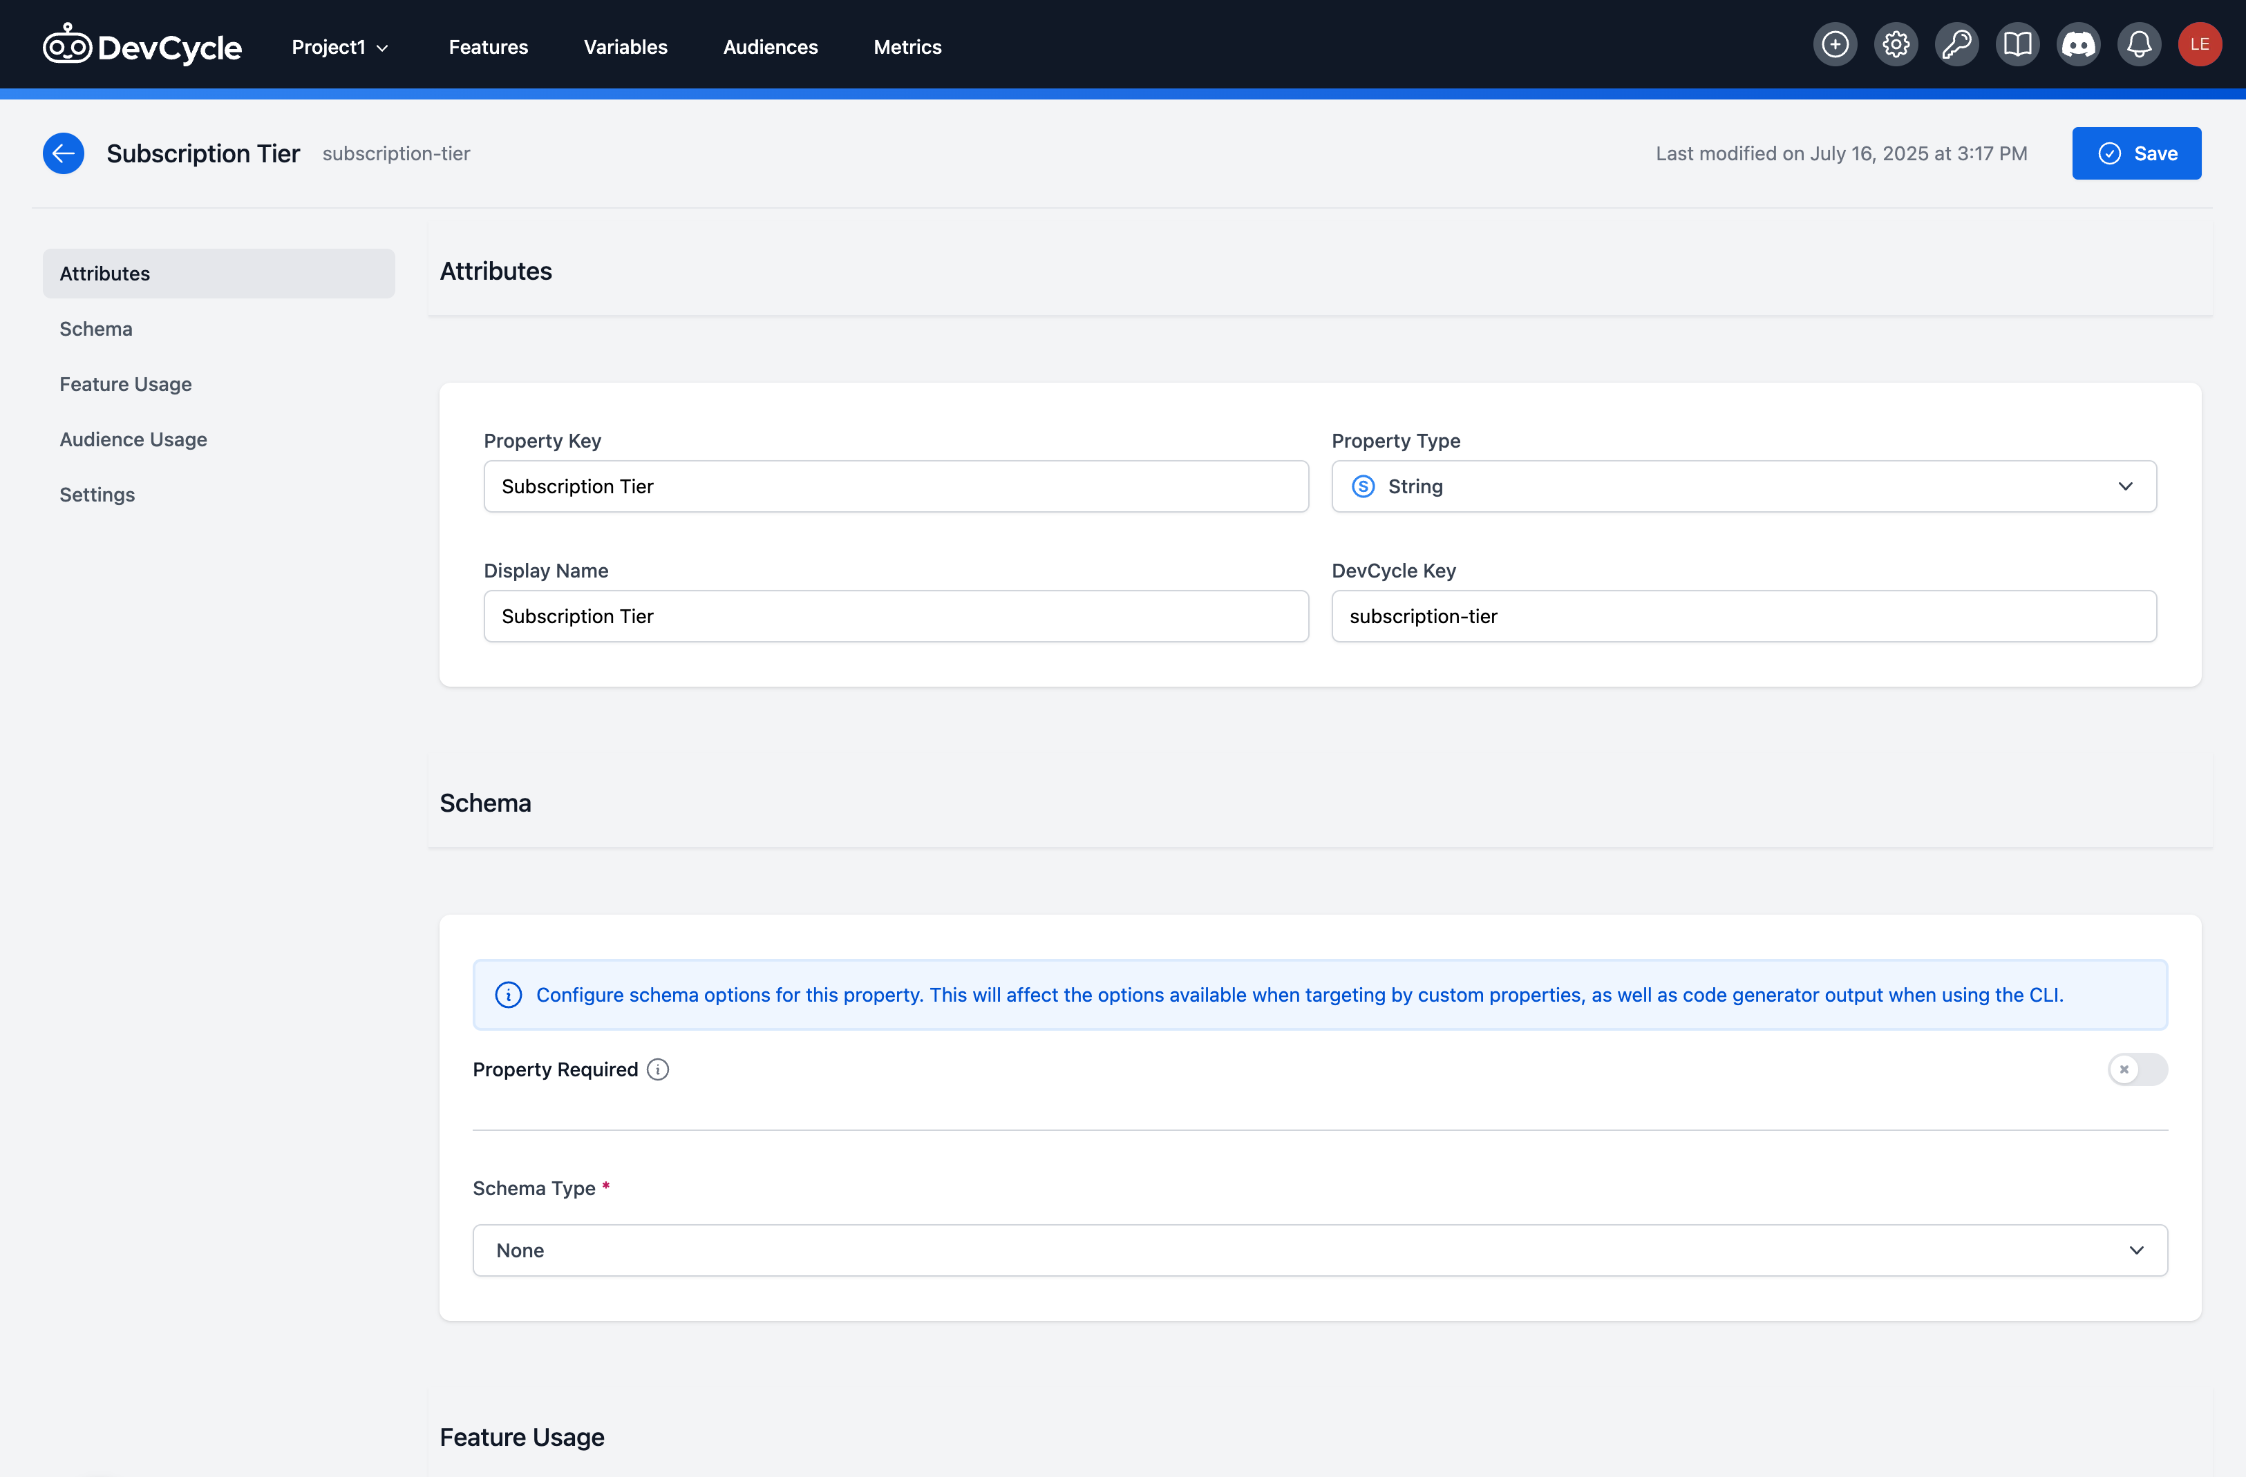Open the Property Type dropdown
Viewport: 2246px width, 1477px height.
click(x=2125, y=486)
